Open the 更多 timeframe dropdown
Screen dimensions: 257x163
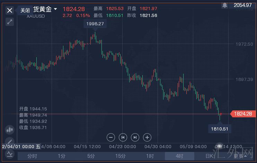coord(240,156)
